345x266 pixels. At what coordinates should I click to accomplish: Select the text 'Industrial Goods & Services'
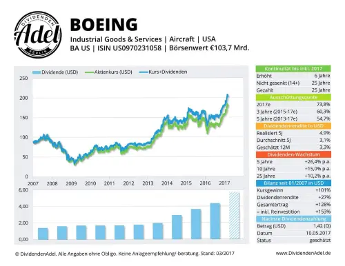[116, 39]
